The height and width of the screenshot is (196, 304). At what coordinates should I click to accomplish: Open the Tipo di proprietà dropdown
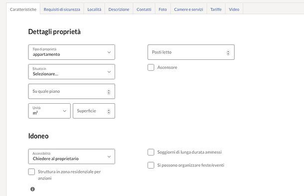[x=72, y=52]
